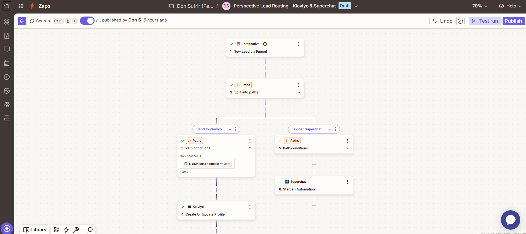Click the wrench tool icon in bottom toolbar
Screen dimensions: 526x234
(x=76, y=230)
